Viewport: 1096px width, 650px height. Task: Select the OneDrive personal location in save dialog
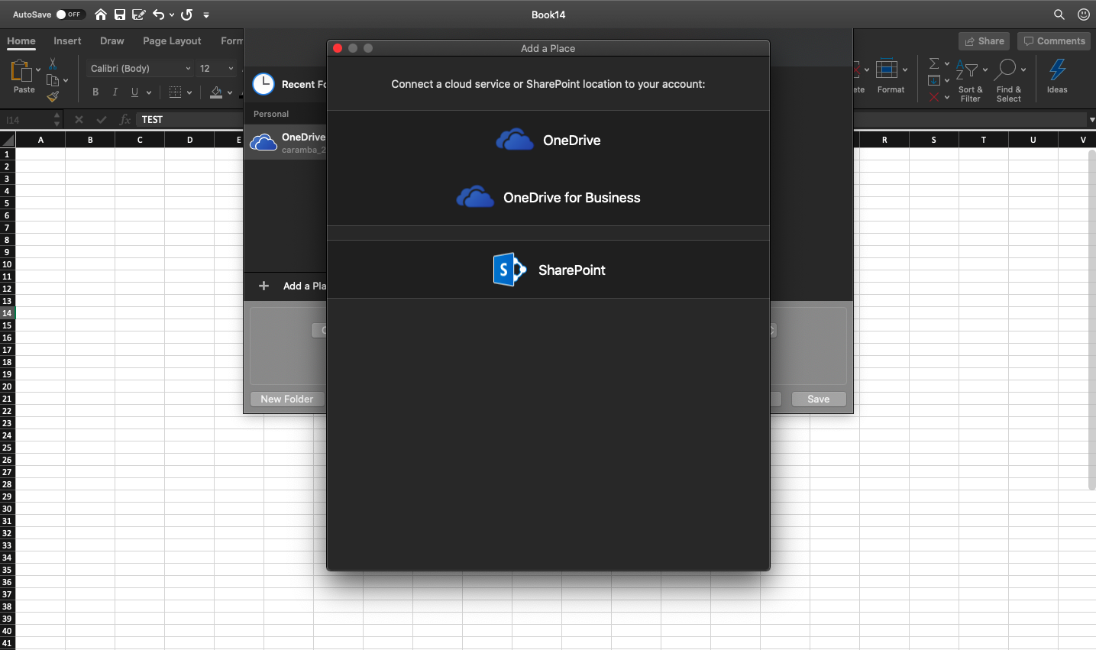click(x=286, y=142)
